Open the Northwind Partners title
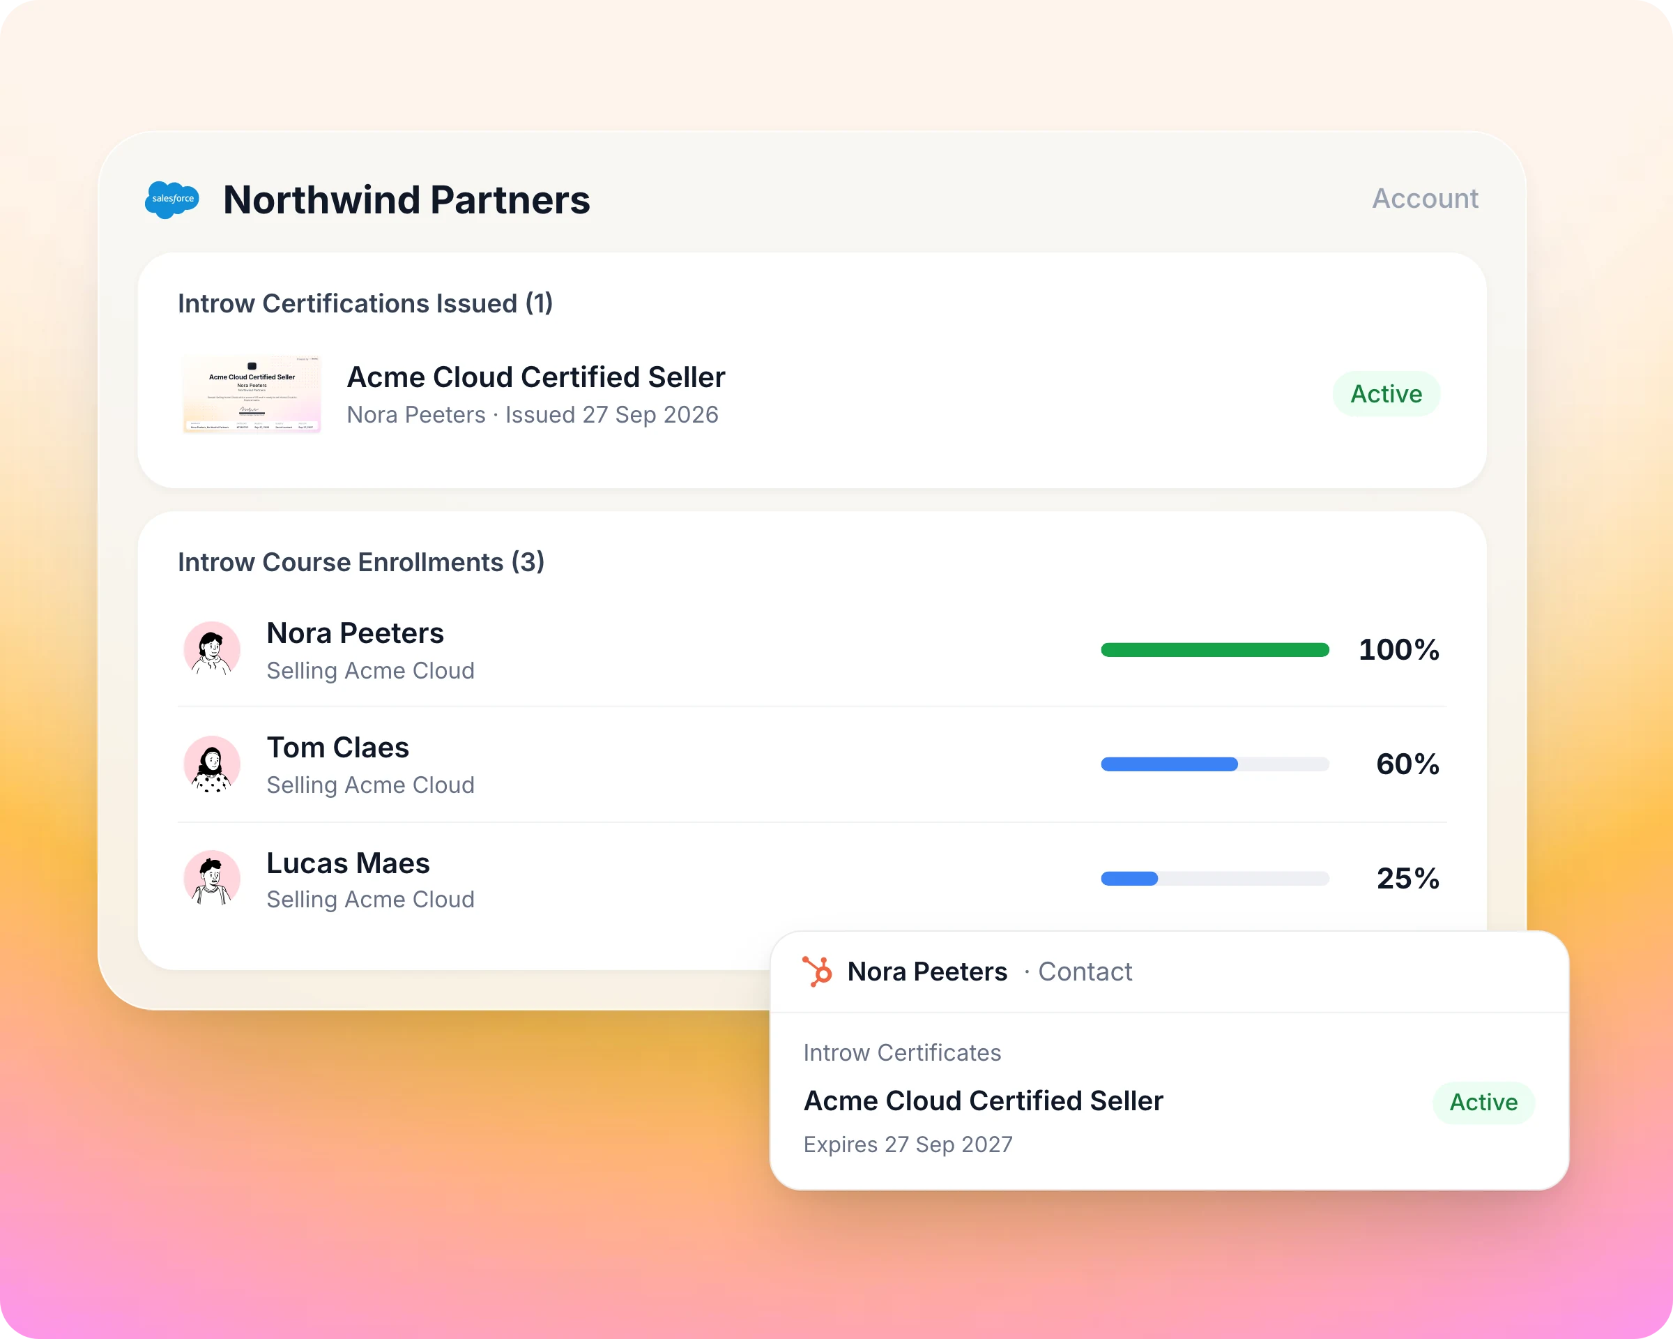The height and width of the screenshot is (1339, 1673). click(406, 199)
